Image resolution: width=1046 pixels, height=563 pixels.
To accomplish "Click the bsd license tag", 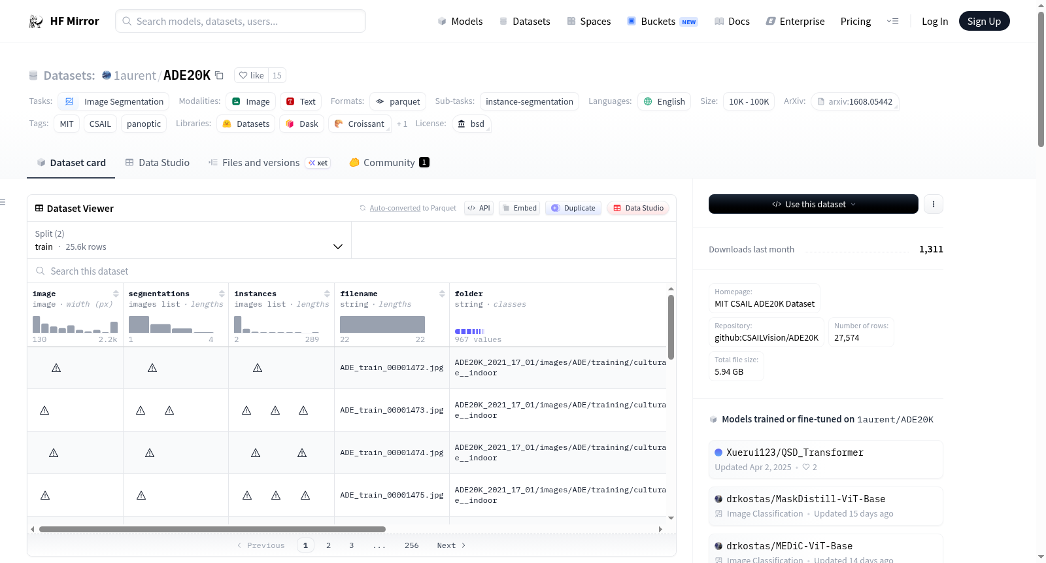I will pos(471,124).
